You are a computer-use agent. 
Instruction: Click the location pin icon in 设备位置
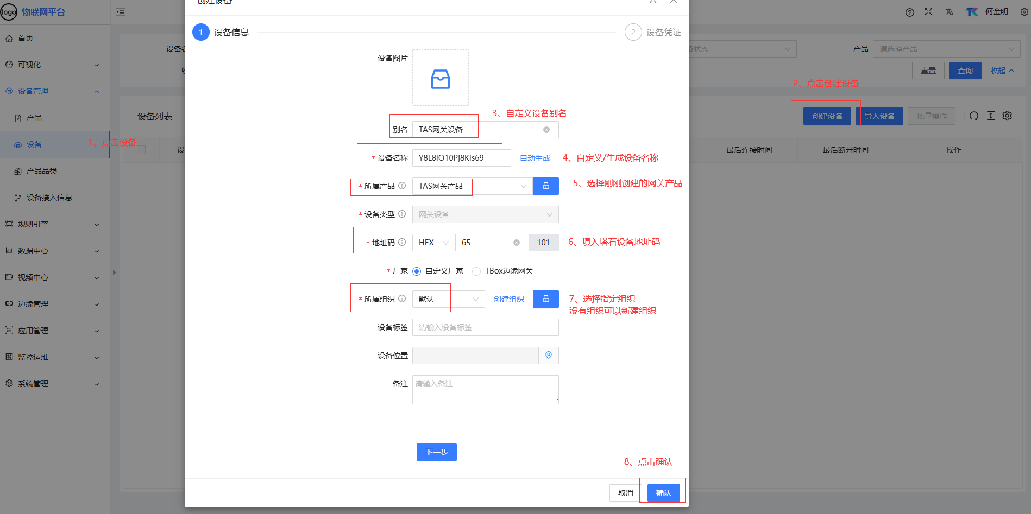(x=548, y=356)
